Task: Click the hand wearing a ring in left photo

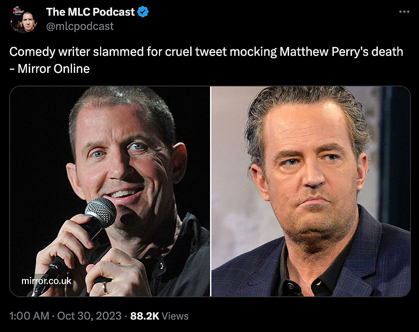Action: click(110, 277)
